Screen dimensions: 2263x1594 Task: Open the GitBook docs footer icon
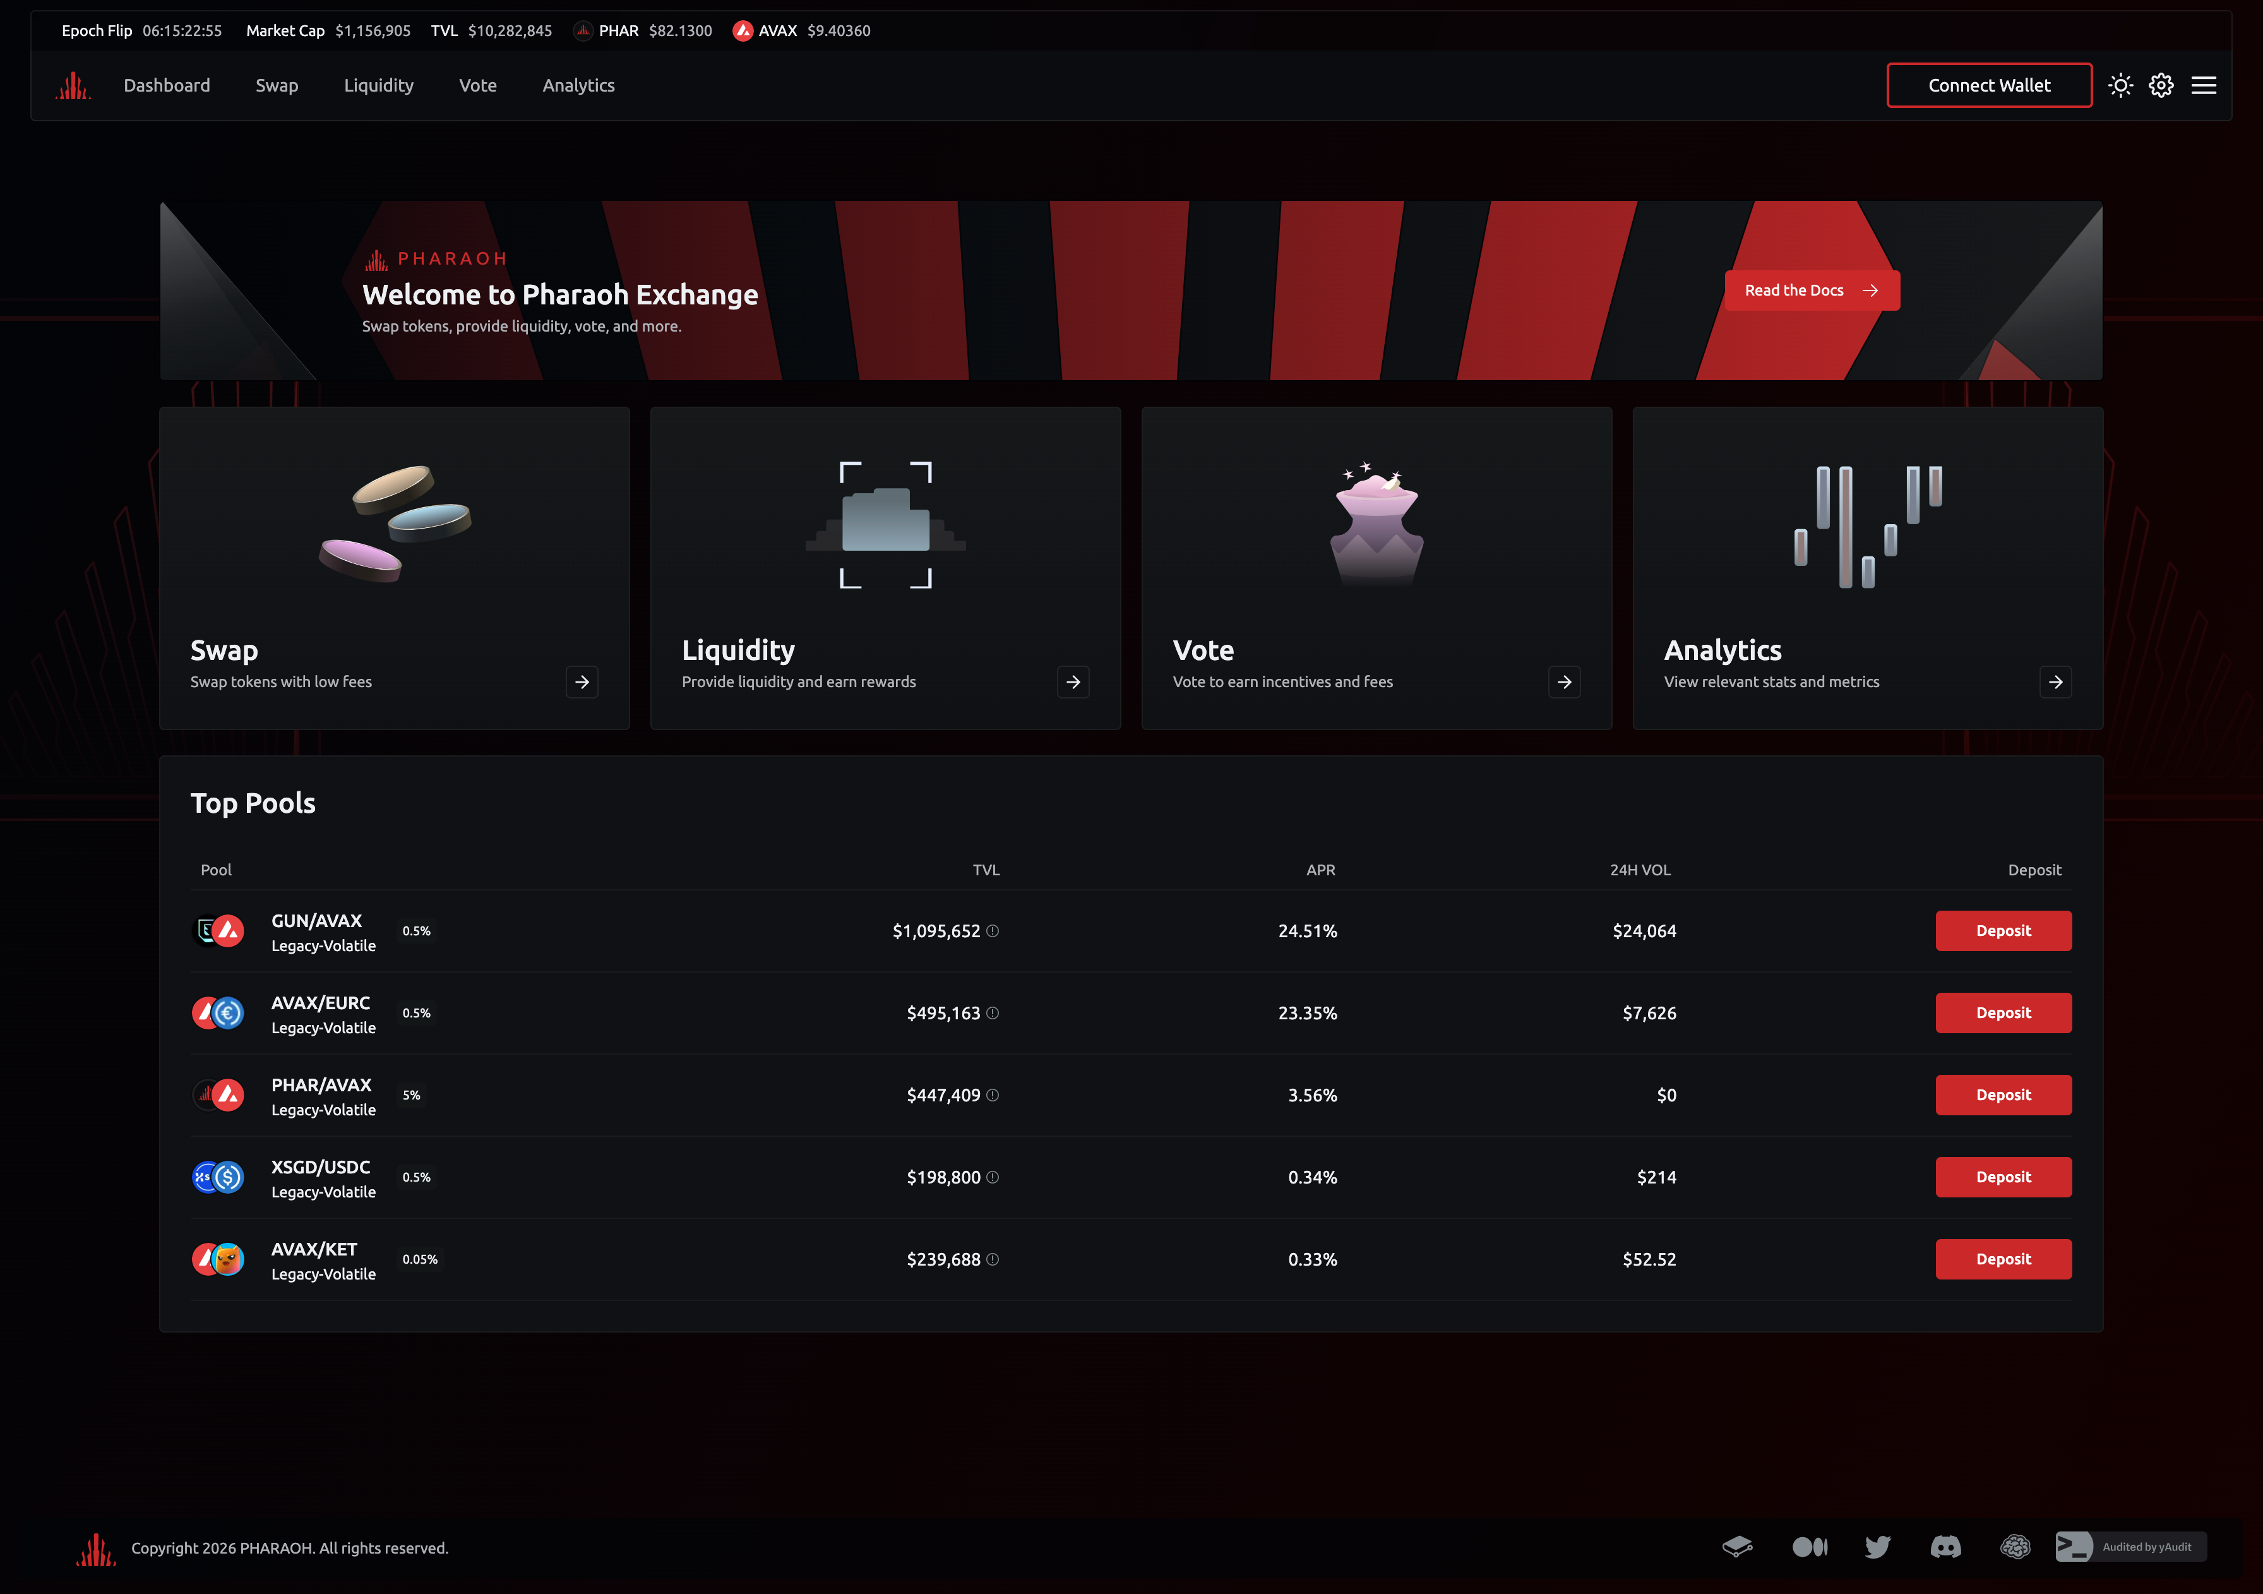click(1736, 1547)
